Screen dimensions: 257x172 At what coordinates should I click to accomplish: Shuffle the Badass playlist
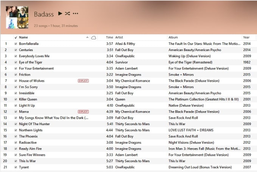[67, 14]
